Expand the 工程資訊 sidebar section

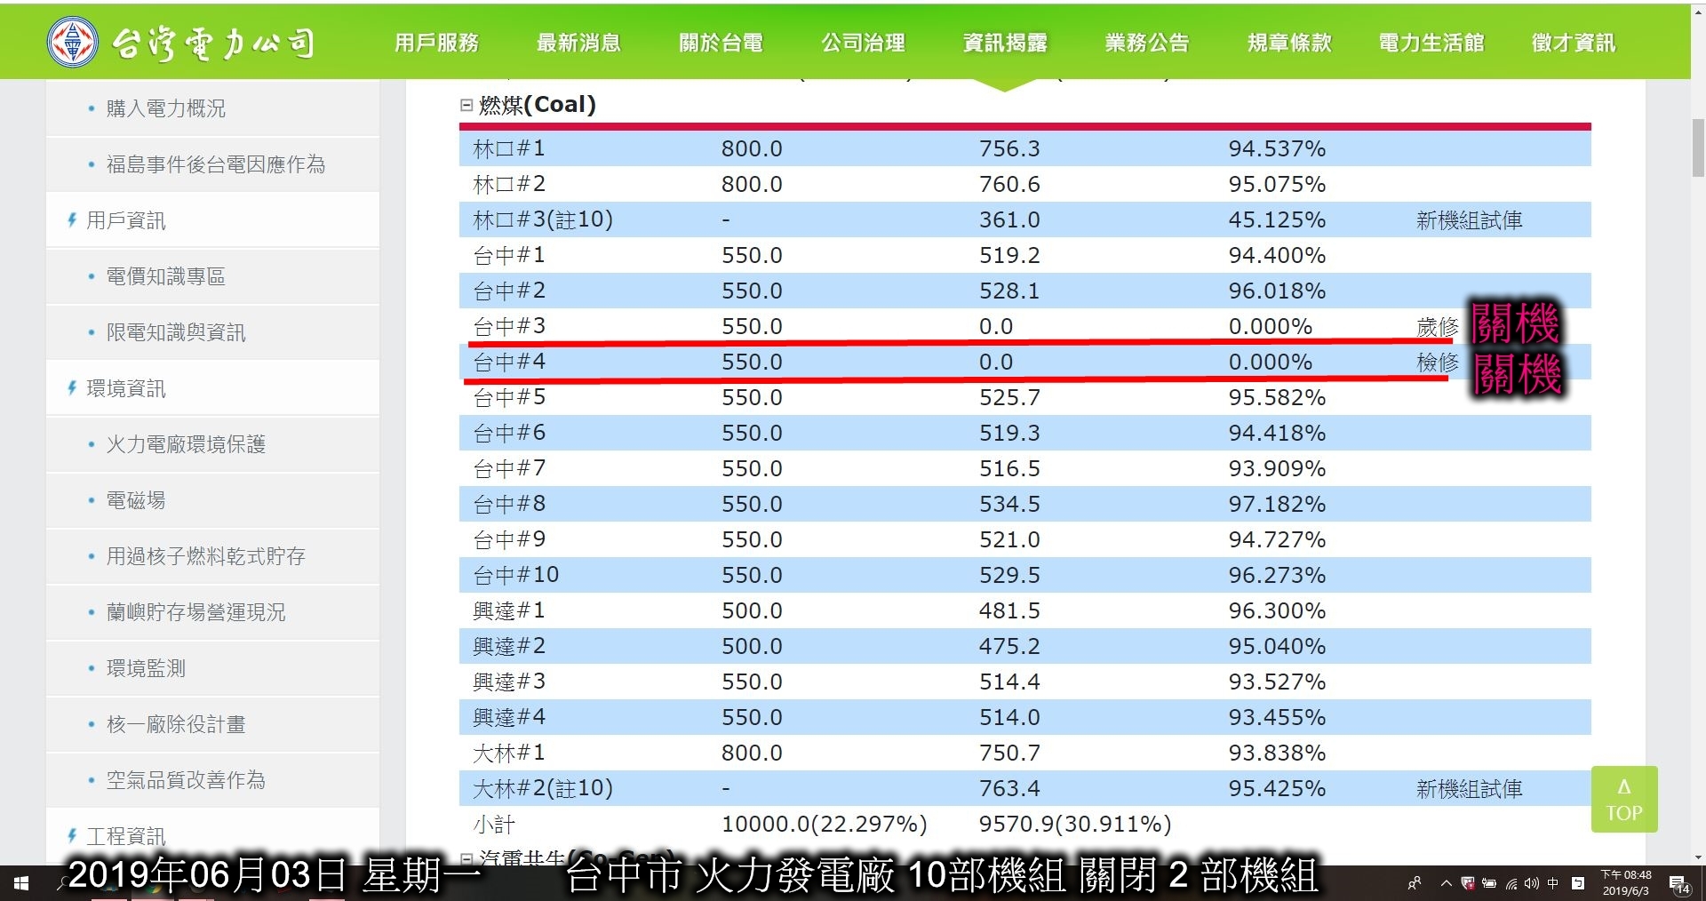tap(126, 836)
